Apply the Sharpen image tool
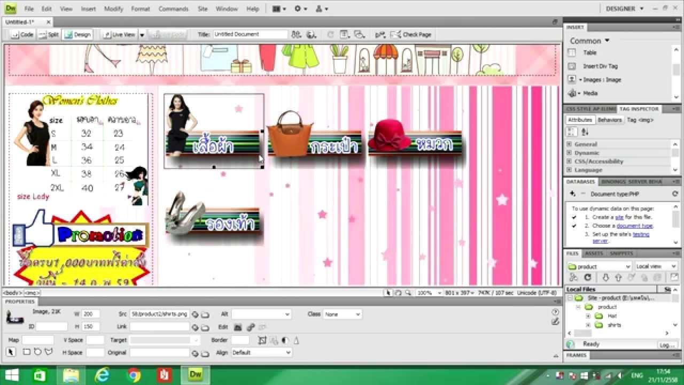The height and width of the screenshot is (385, 684). [296, 340]
